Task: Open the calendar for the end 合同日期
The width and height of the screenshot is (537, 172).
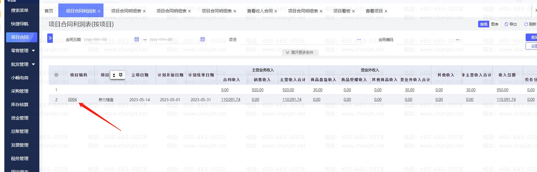Action: pos(203,39)
